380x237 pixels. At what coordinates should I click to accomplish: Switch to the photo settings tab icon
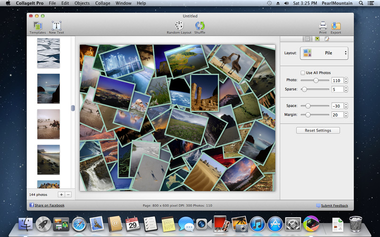pos(317,39)
